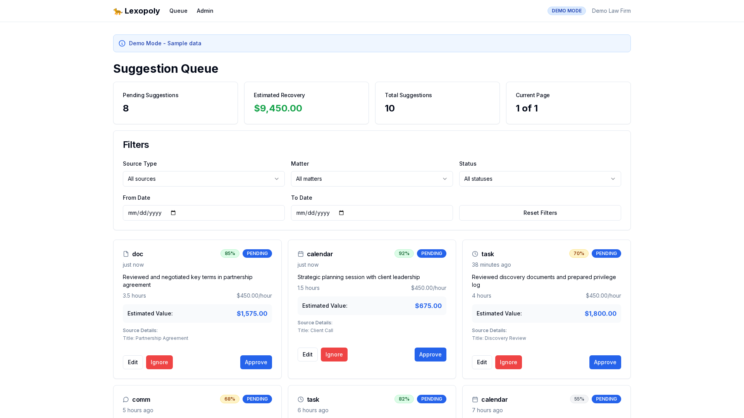The height and width of the screenshot is (418, 744).
Task: Edit the Discovery Review suggestion
Action: pyautogui.click(x=482, y=362)
